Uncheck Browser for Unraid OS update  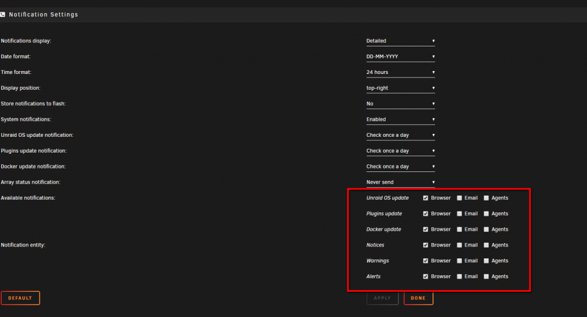[x=426, y=198]
